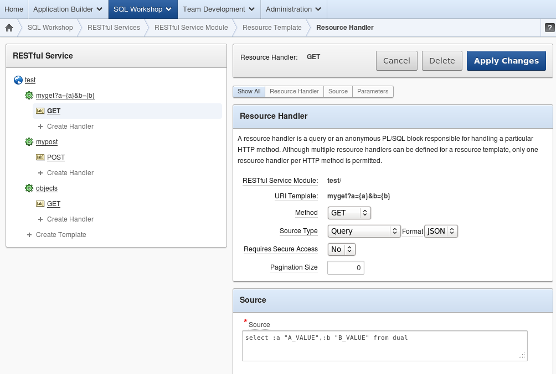Switch to the Parameters tab
The image size is (556, 374).
(x=373, y=91)
